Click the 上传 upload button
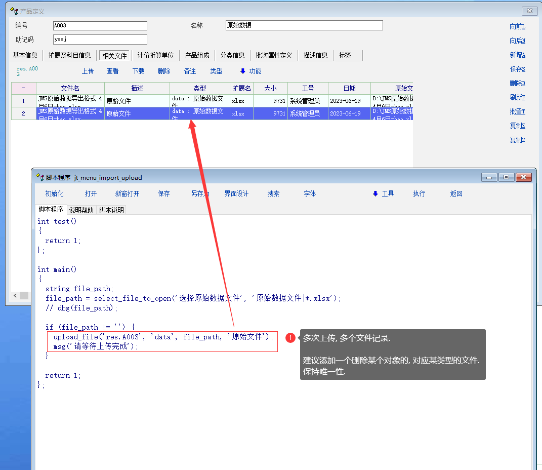The height and width of the screenshot is (470, 542). pos(88,71)
